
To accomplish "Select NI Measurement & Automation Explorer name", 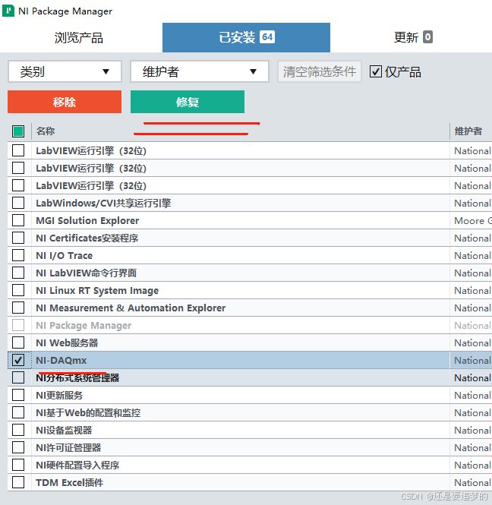I will click(131, 308).
